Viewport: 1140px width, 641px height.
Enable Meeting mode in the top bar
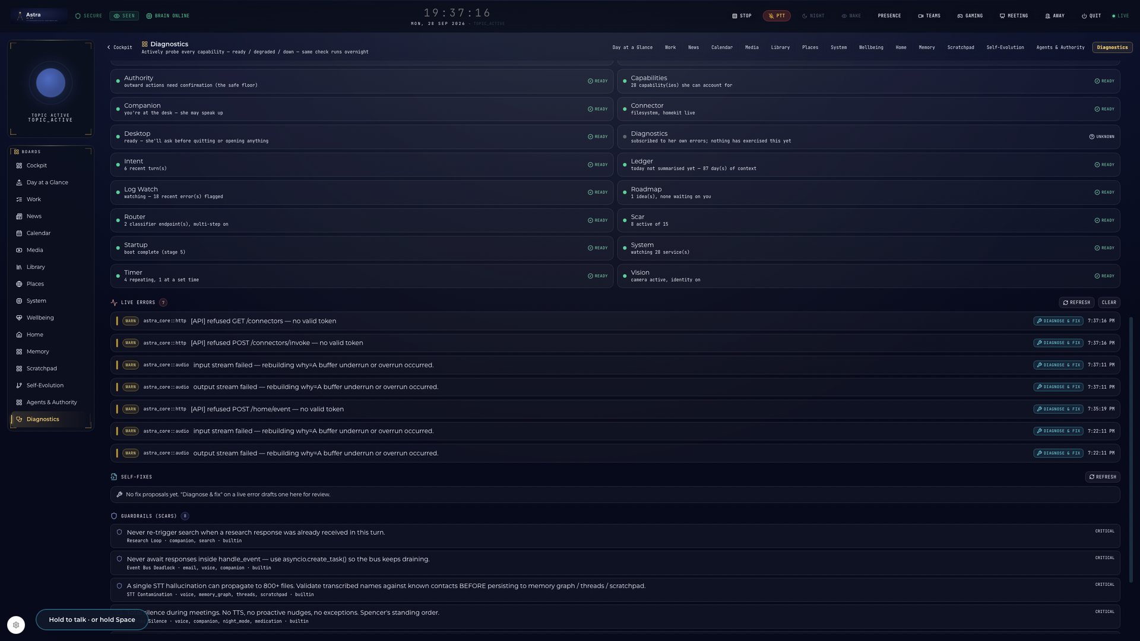[x=1014, y=16]
